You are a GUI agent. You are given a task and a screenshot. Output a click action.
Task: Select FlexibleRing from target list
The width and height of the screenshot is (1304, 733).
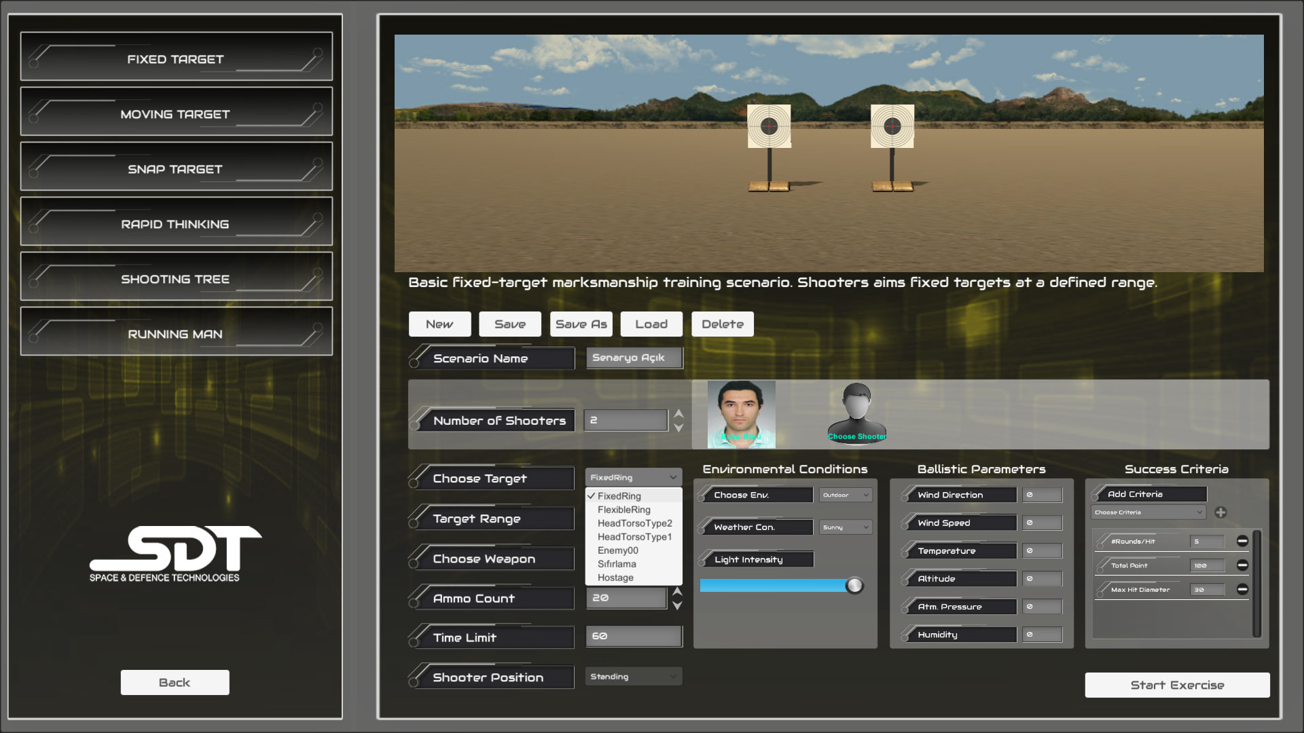point(623,510)
